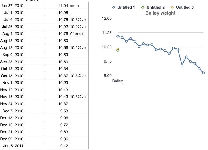This screenshot has height=150, width=208.
Task: Select the Untitled 1 legend label
Action: (126, 7)
